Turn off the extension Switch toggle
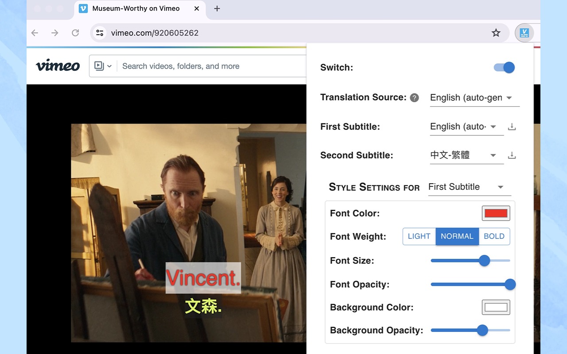The image size is (567, 354). 504,67
